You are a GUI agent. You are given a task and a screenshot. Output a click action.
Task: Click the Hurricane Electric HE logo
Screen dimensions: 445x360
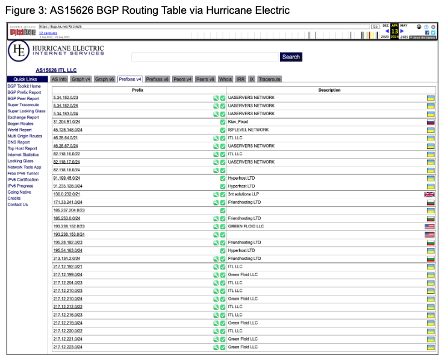click(x=19, y=51)
